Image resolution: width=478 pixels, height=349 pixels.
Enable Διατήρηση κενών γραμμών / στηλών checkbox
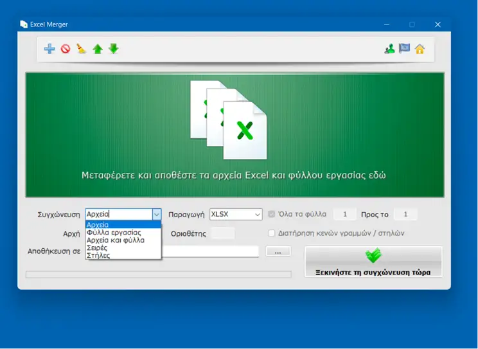click(x=271, y=233)
